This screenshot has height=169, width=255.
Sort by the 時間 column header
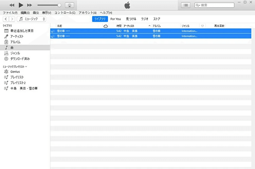coord(119,26)
